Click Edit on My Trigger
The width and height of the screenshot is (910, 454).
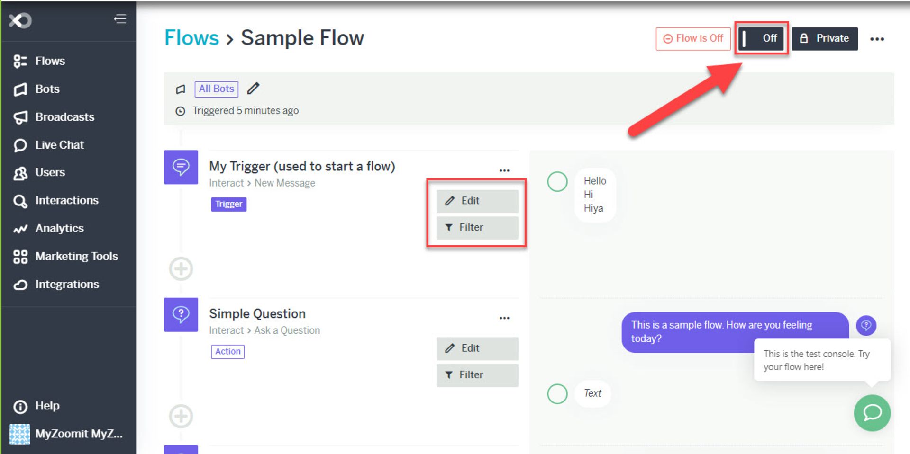click(477, 201)
